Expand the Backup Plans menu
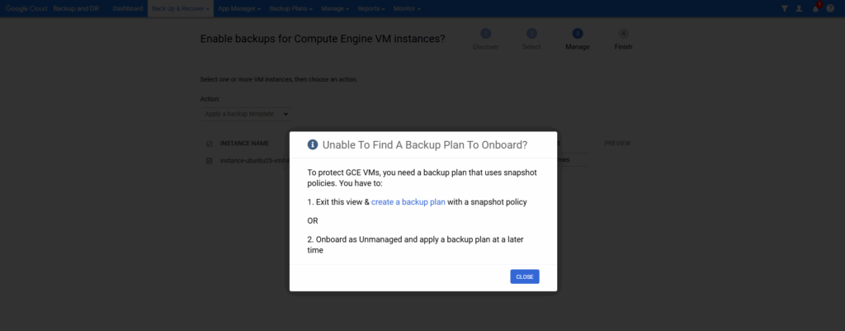Viewport: 845px width, 331px height. tap(291, 8)
